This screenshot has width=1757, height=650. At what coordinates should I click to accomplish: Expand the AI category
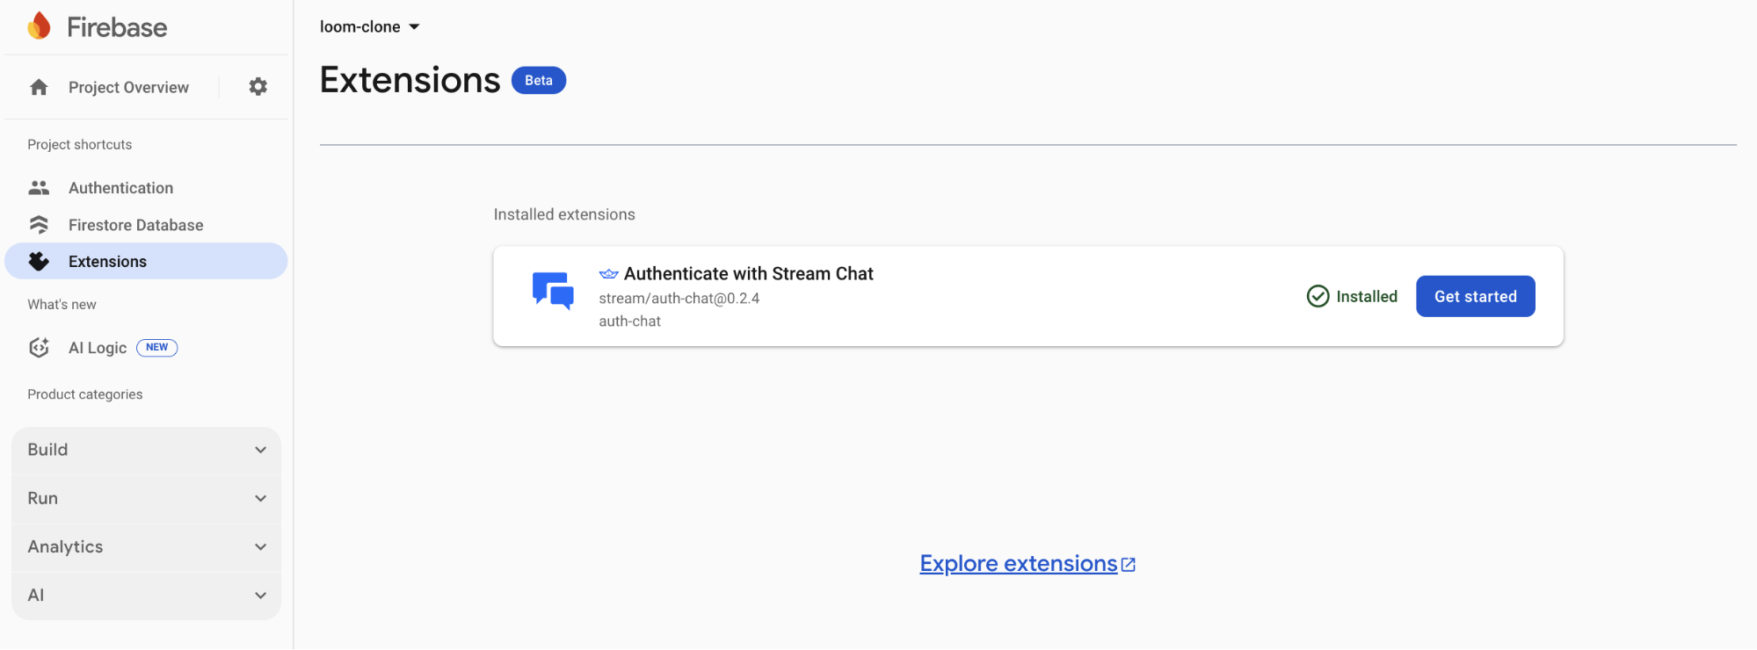pyautogui.click(x=147, y=595)
